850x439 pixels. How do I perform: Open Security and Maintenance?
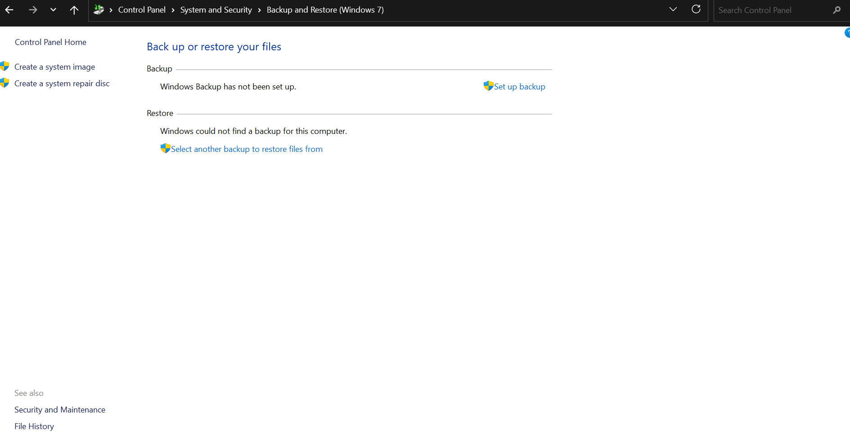60,410
